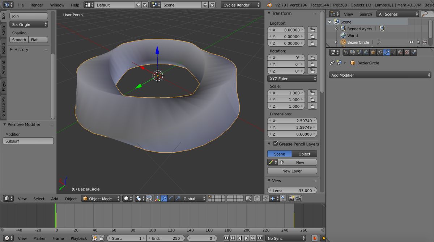Toggle the 3D manipulator axes icon
Viewport: 434px width, 242px height.
pos(157,198)
